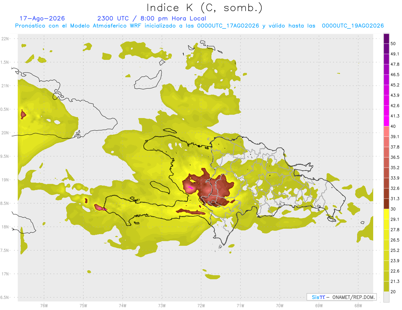Click the SisTT - ONAMET/REP.DOM. logo box
This screenshot has height=310, width=402.
pos(341,297)
